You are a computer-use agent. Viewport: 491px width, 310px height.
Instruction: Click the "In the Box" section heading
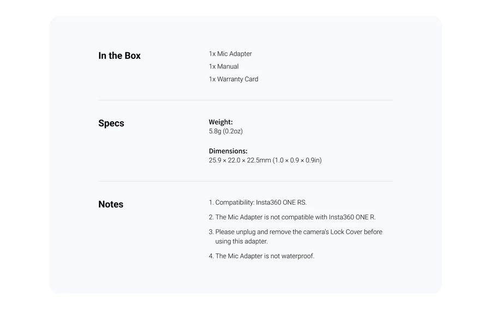(x=119, y=56)
